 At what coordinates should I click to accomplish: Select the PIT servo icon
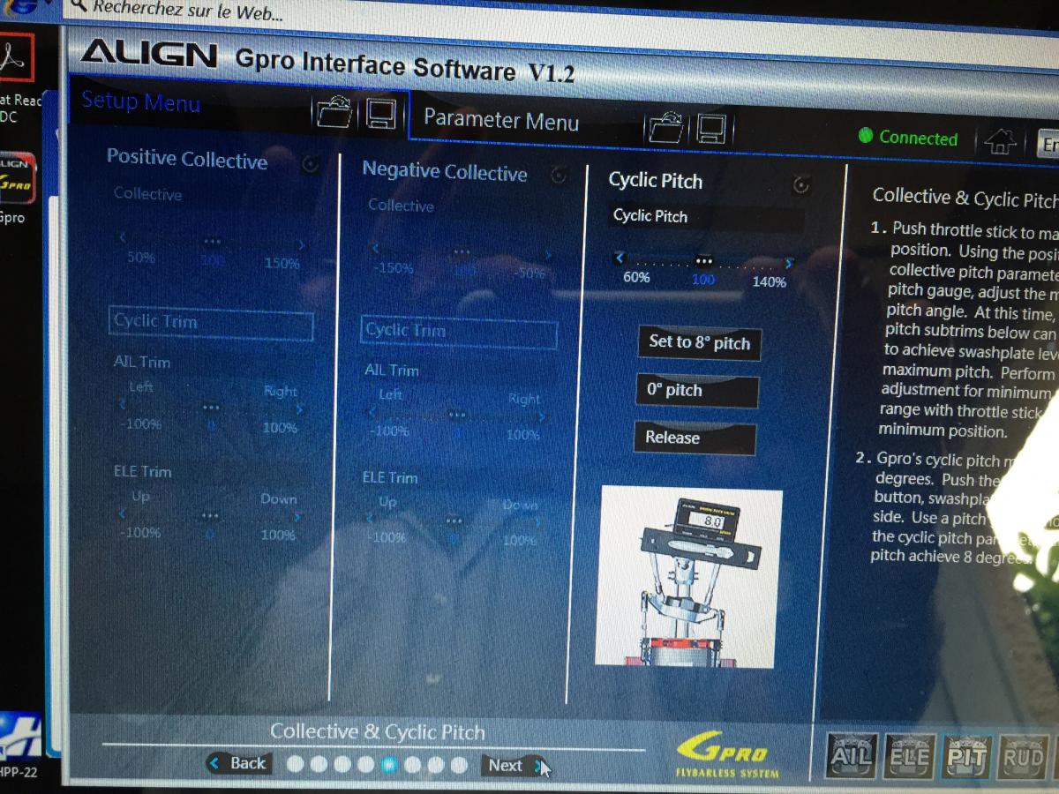965,757
